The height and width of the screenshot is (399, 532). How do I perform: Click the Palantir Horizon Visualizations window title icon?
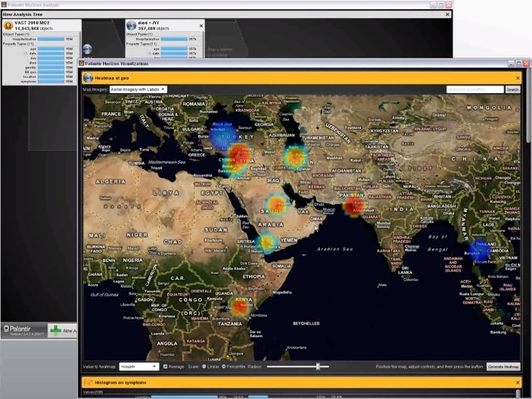[x=82, y=64]
